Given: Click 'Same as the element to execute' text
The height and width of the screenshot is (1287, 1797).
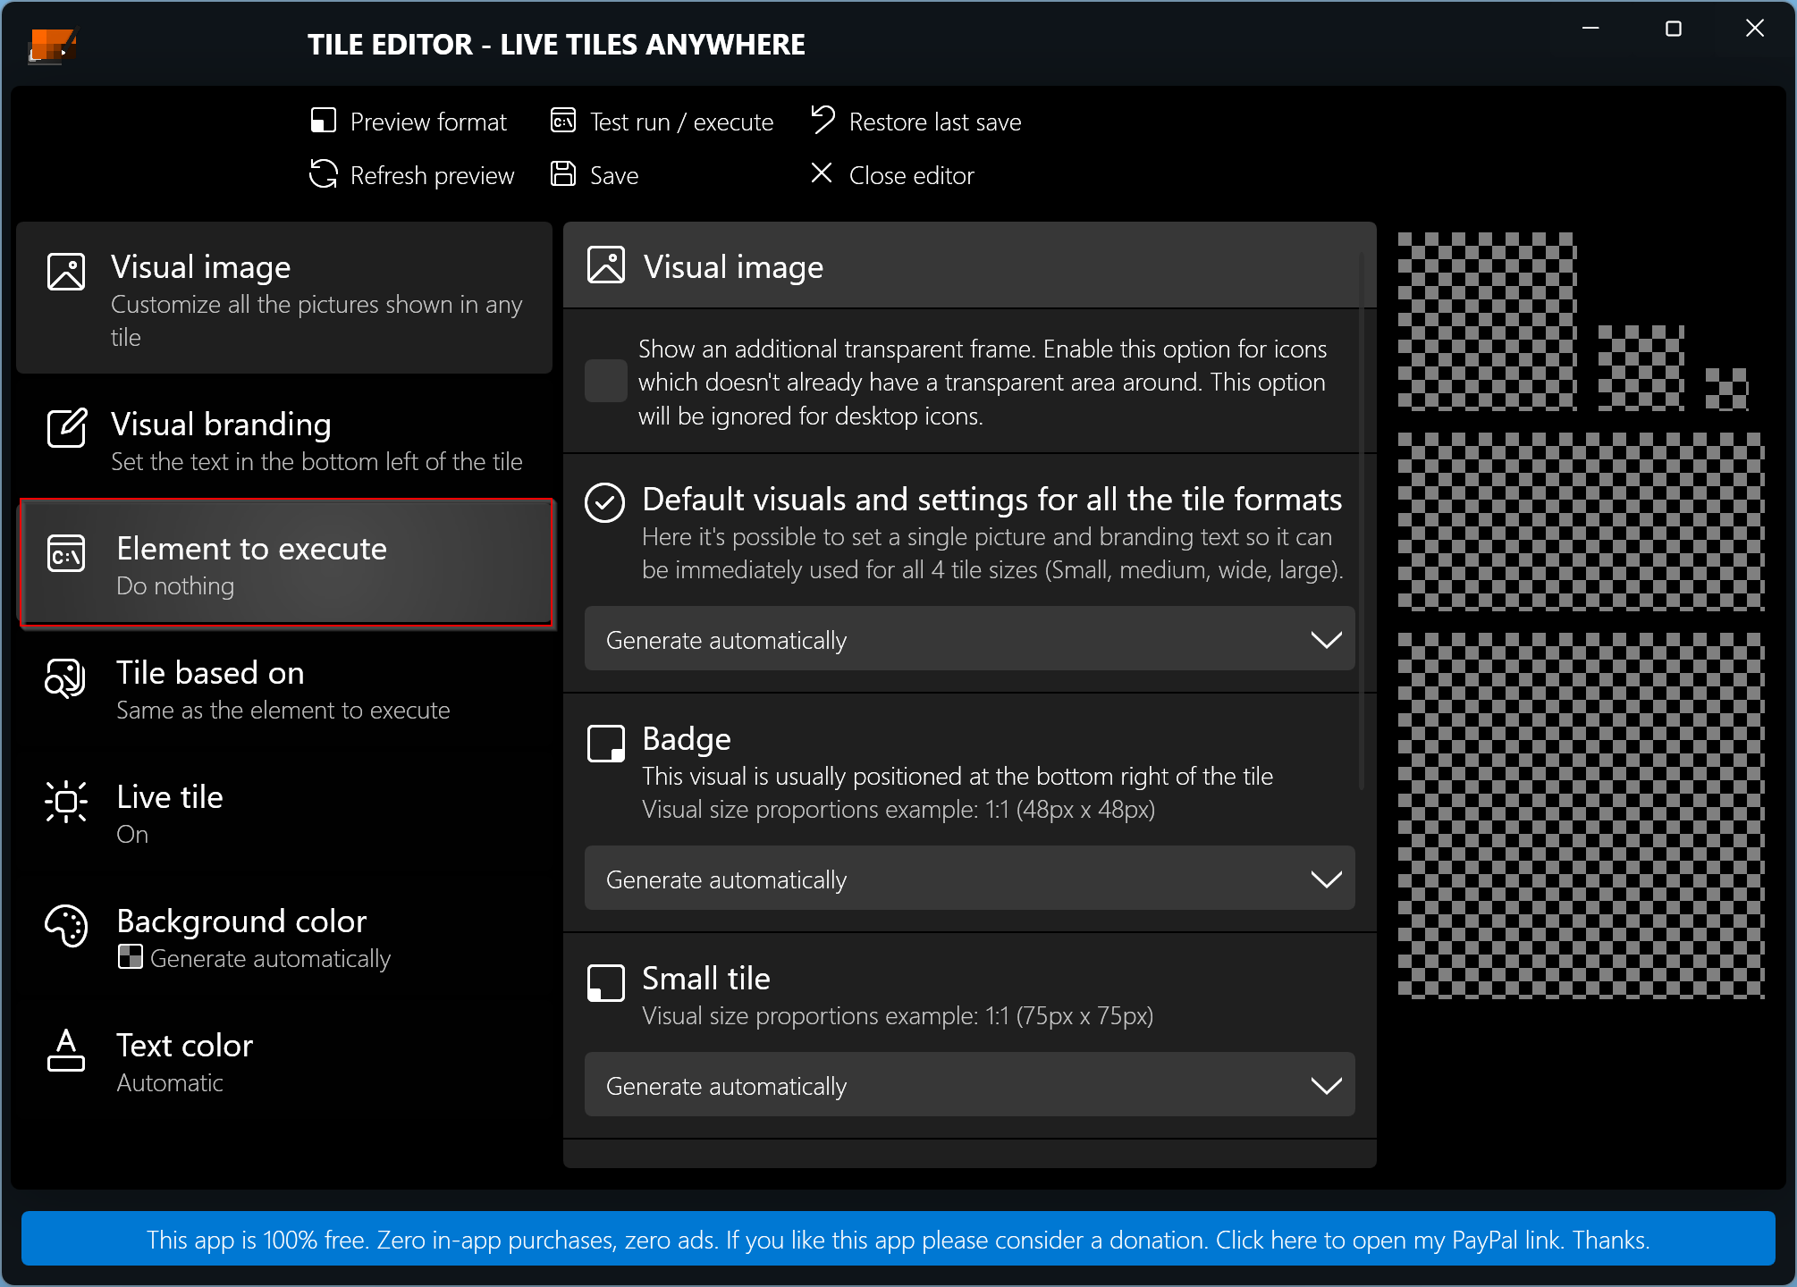Looking at the screenshot, I should coord(283,711).
